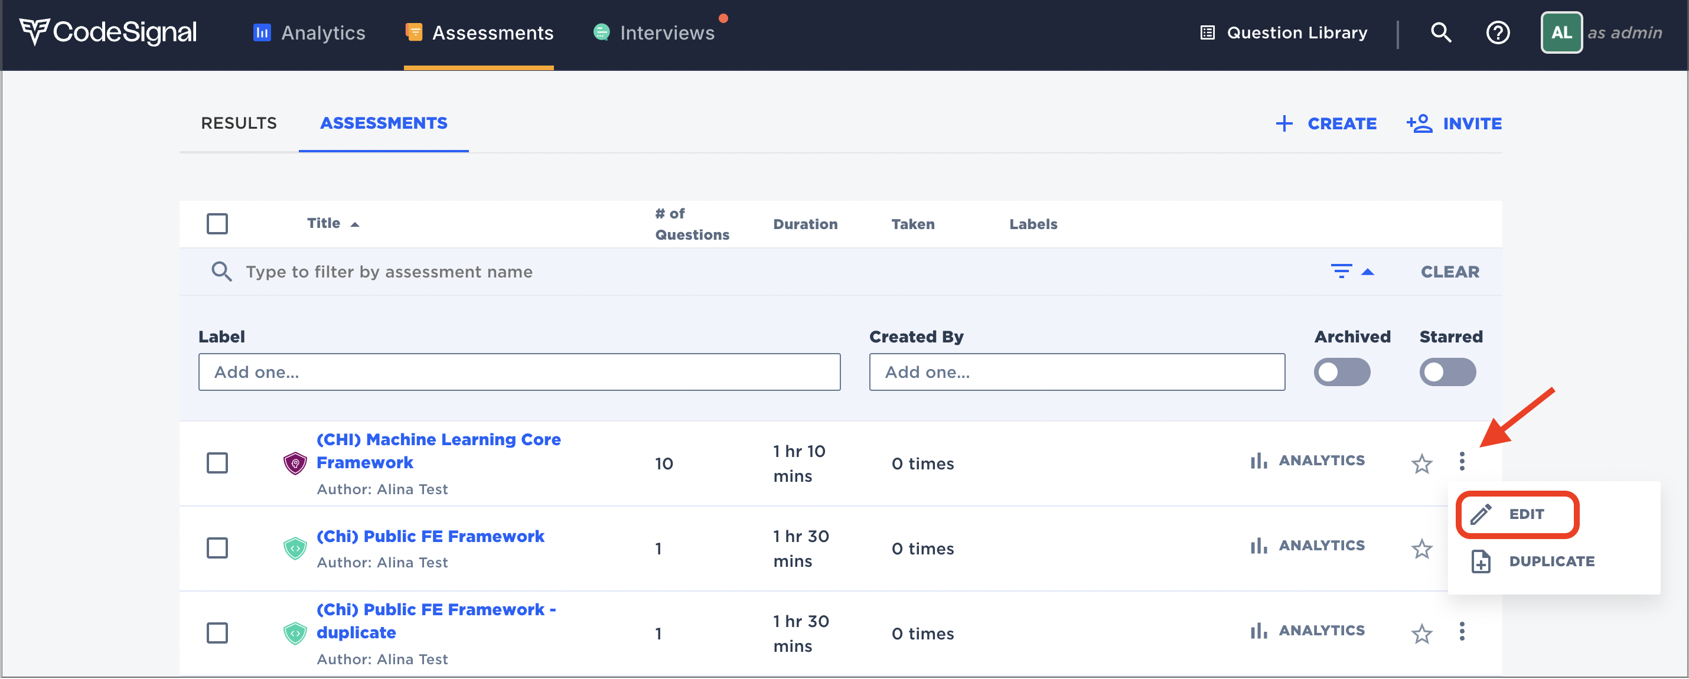The height and width of the screenshot is (679, 1689).
Task: Open the help question mark icon
Action: click(1498, 32)
